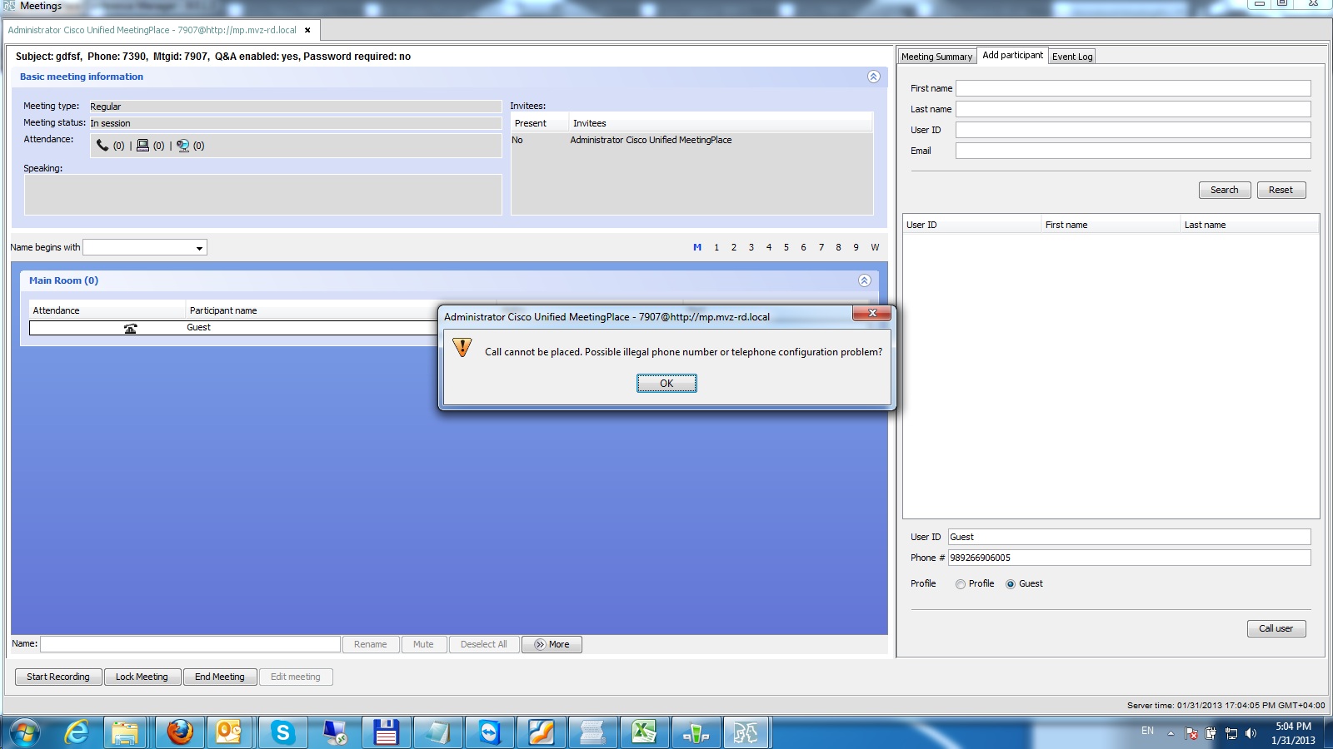Image resolution: width=1333 pixels, height=749 pixels.
Task: Click Start Recording button
Action: tap(58, 677)
